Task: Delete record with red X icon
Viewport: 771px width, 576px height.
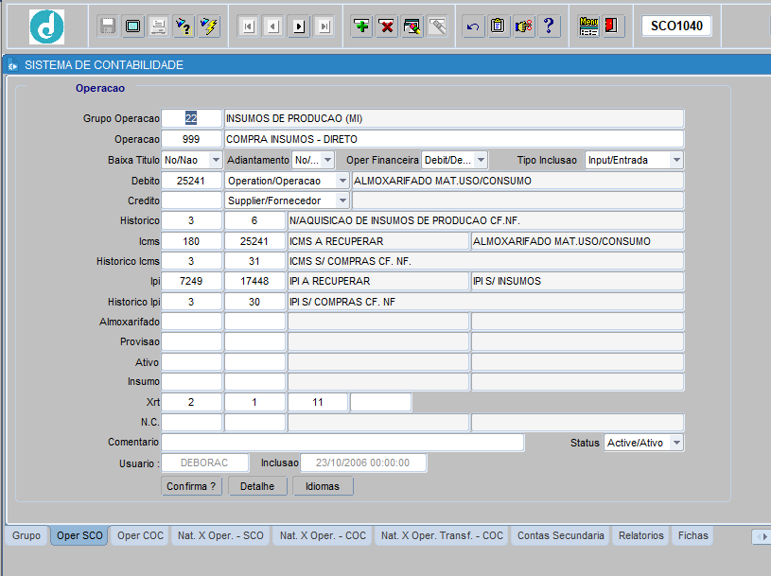Action: click(x=387, y=26)
